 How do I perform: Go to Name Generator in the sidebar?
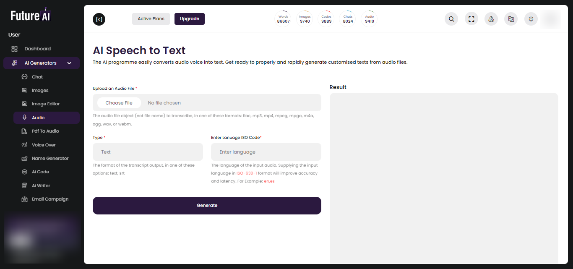click(x=50, y=159)
